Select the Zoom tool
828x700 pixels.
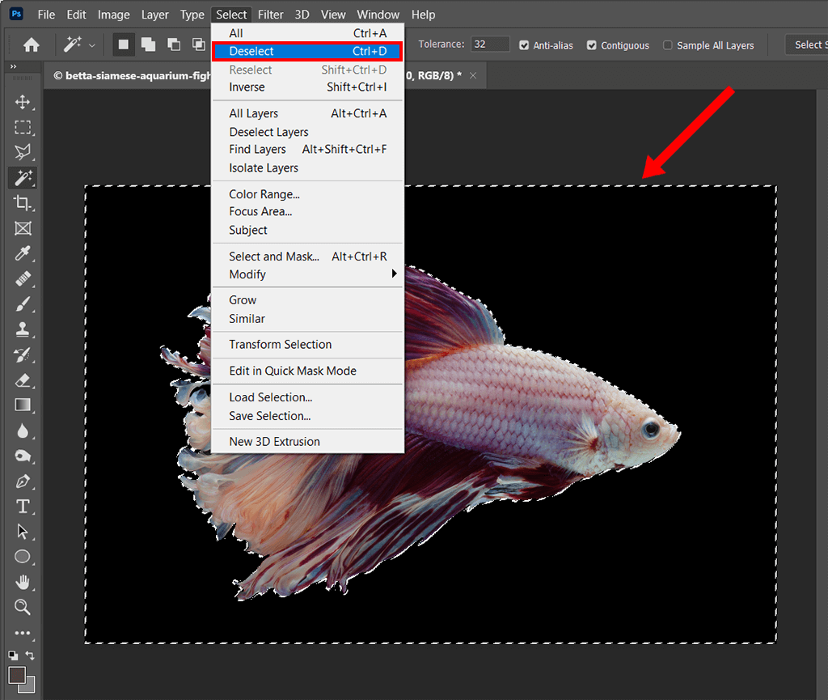22,607
